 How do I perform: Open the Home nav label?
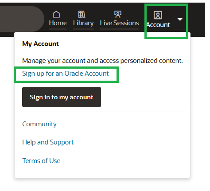58,23
